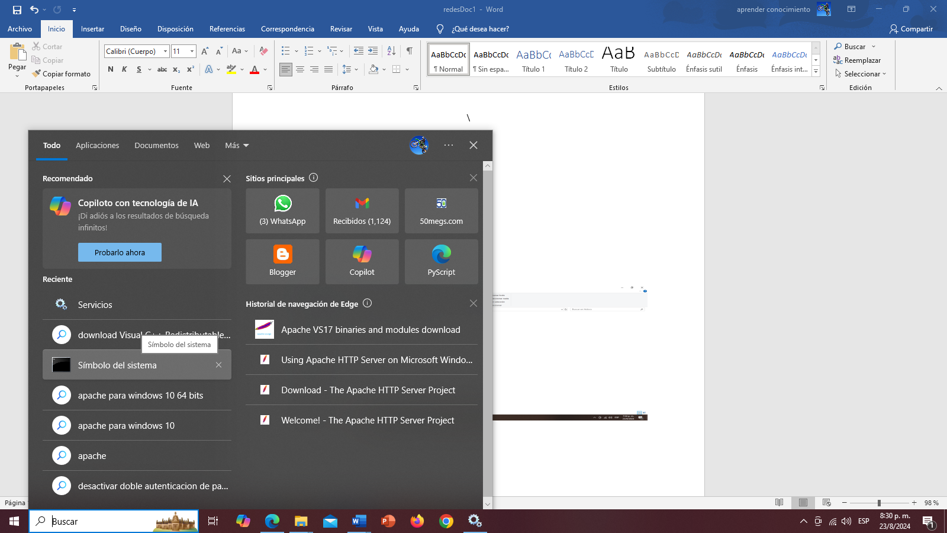The image size is (947, 533).
Task: Switch to the Referencias ribbon tab
Action: pos(227,29)
